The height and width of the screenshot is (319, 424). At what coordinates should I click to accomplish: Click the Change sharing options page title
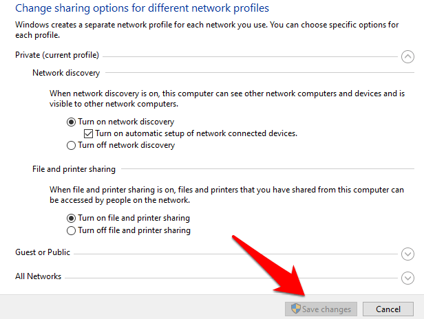point(142,8)
